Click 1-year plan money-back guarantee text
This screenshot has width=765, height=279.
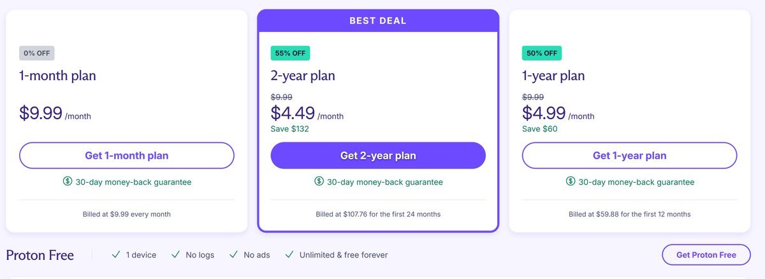point(636,182)
